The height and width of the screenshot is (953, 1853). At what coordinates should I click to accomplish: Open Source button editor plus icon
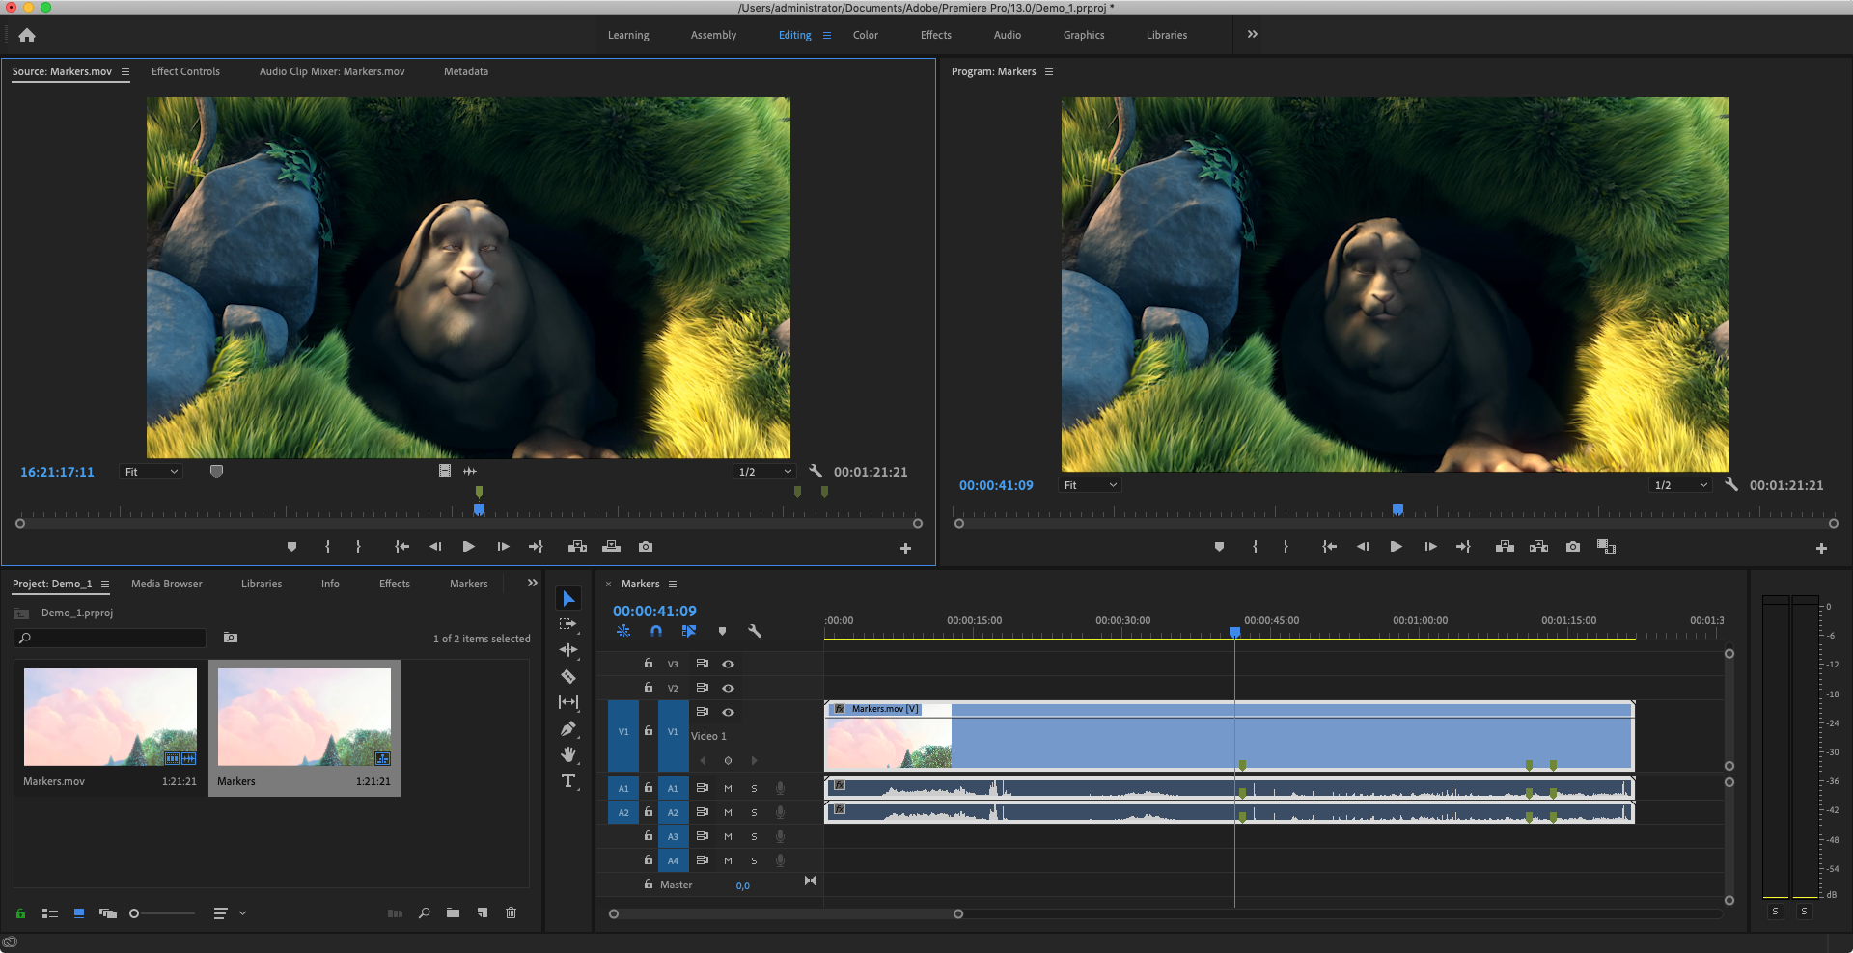tap(905, 548)
